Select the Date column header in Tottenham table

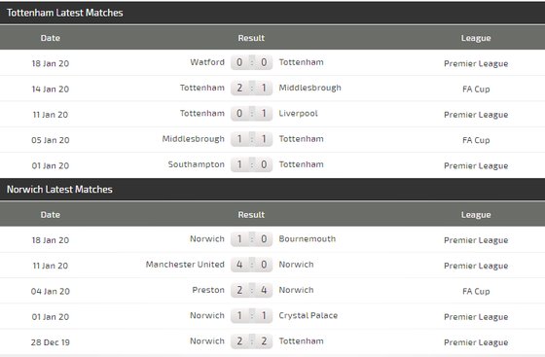coord(51,38)
